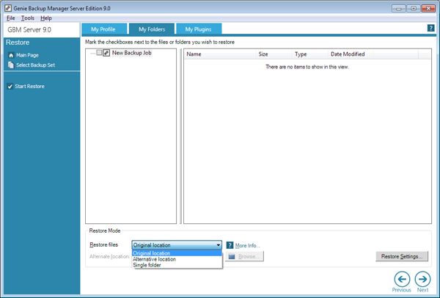This screenshot has width=440, height=298.
Task: Sort by the Type column header
Action: [x=310, y=54]
